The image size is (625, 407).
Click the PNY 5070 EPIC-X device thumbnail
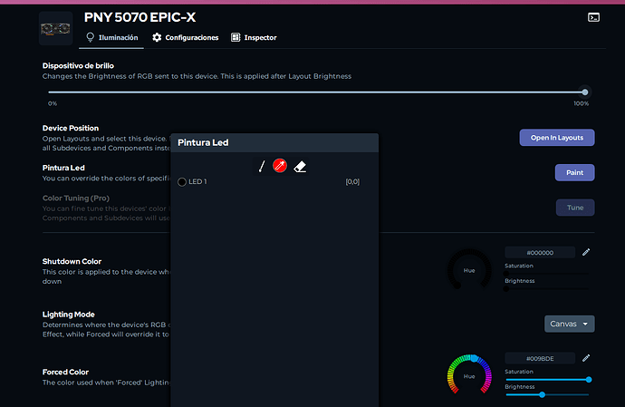(56, 28)
